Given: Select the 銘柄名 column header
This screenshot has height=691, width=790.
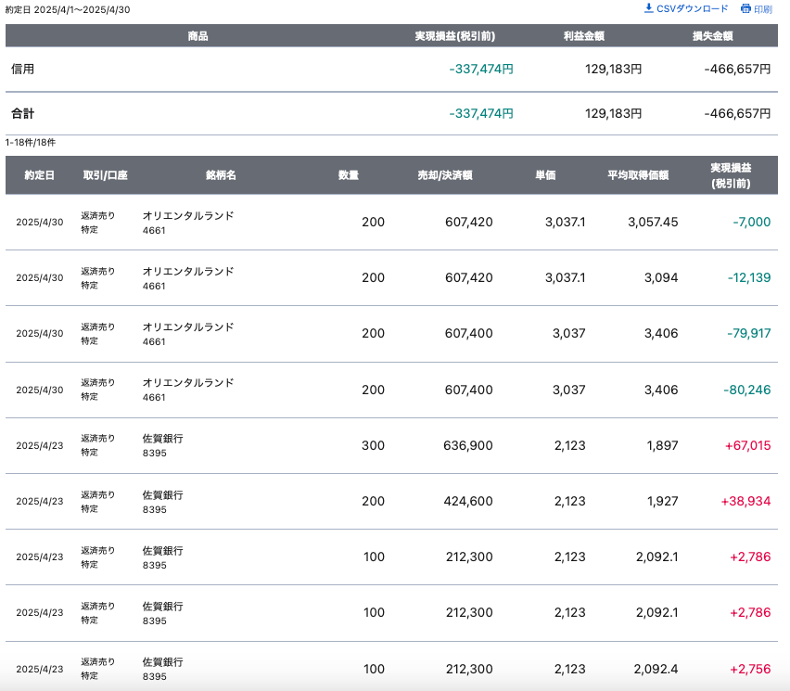Looking at the screenshot, I should point(221,175).
